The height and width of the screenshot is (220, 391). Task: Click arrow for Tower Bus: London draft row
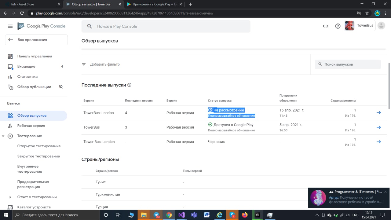point(378,142)
